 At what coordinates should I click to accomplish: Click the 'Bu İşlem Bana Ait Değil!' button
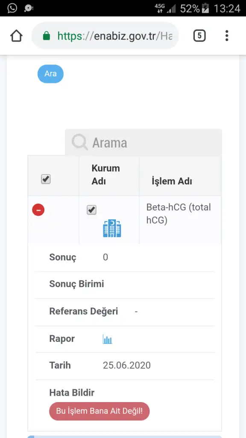99,411
